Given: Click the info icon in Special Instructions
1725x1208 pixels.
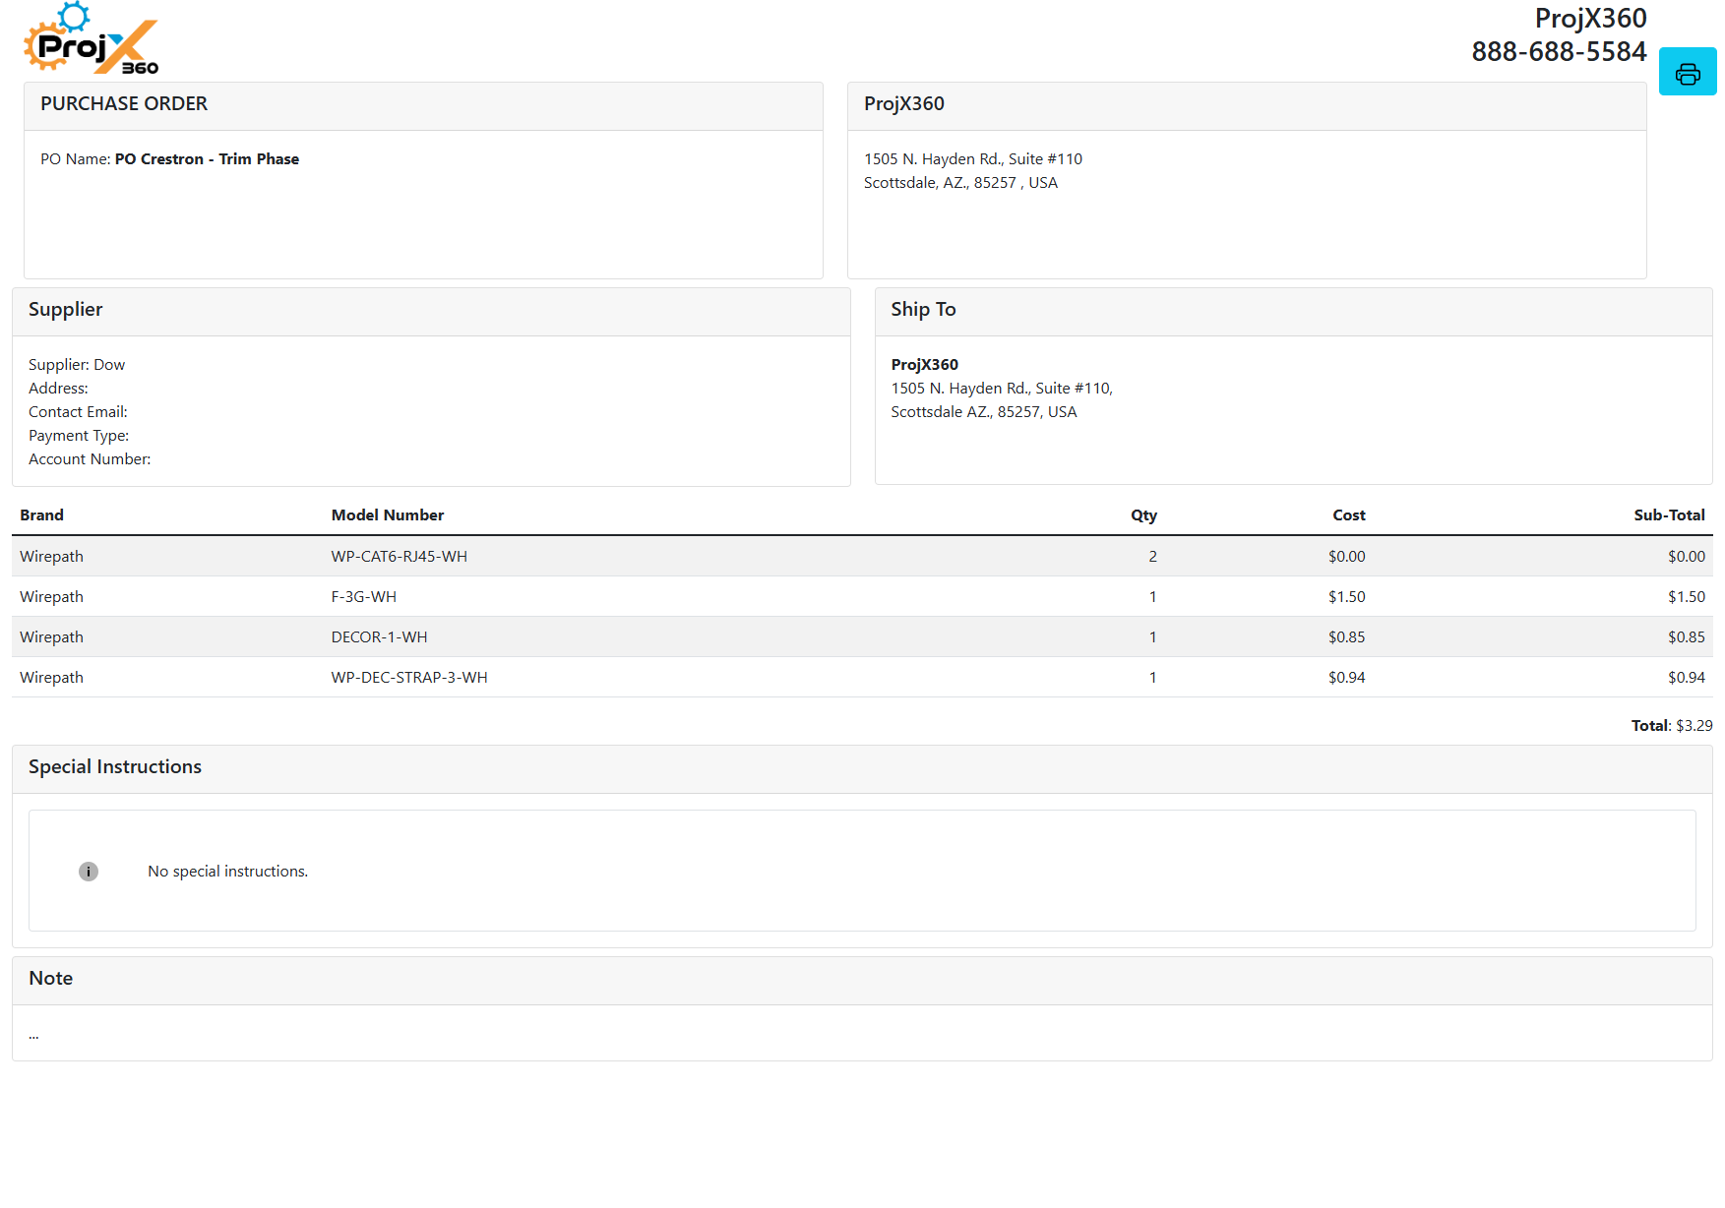Looking at the screenshot, I should click(x=89, y=872).
